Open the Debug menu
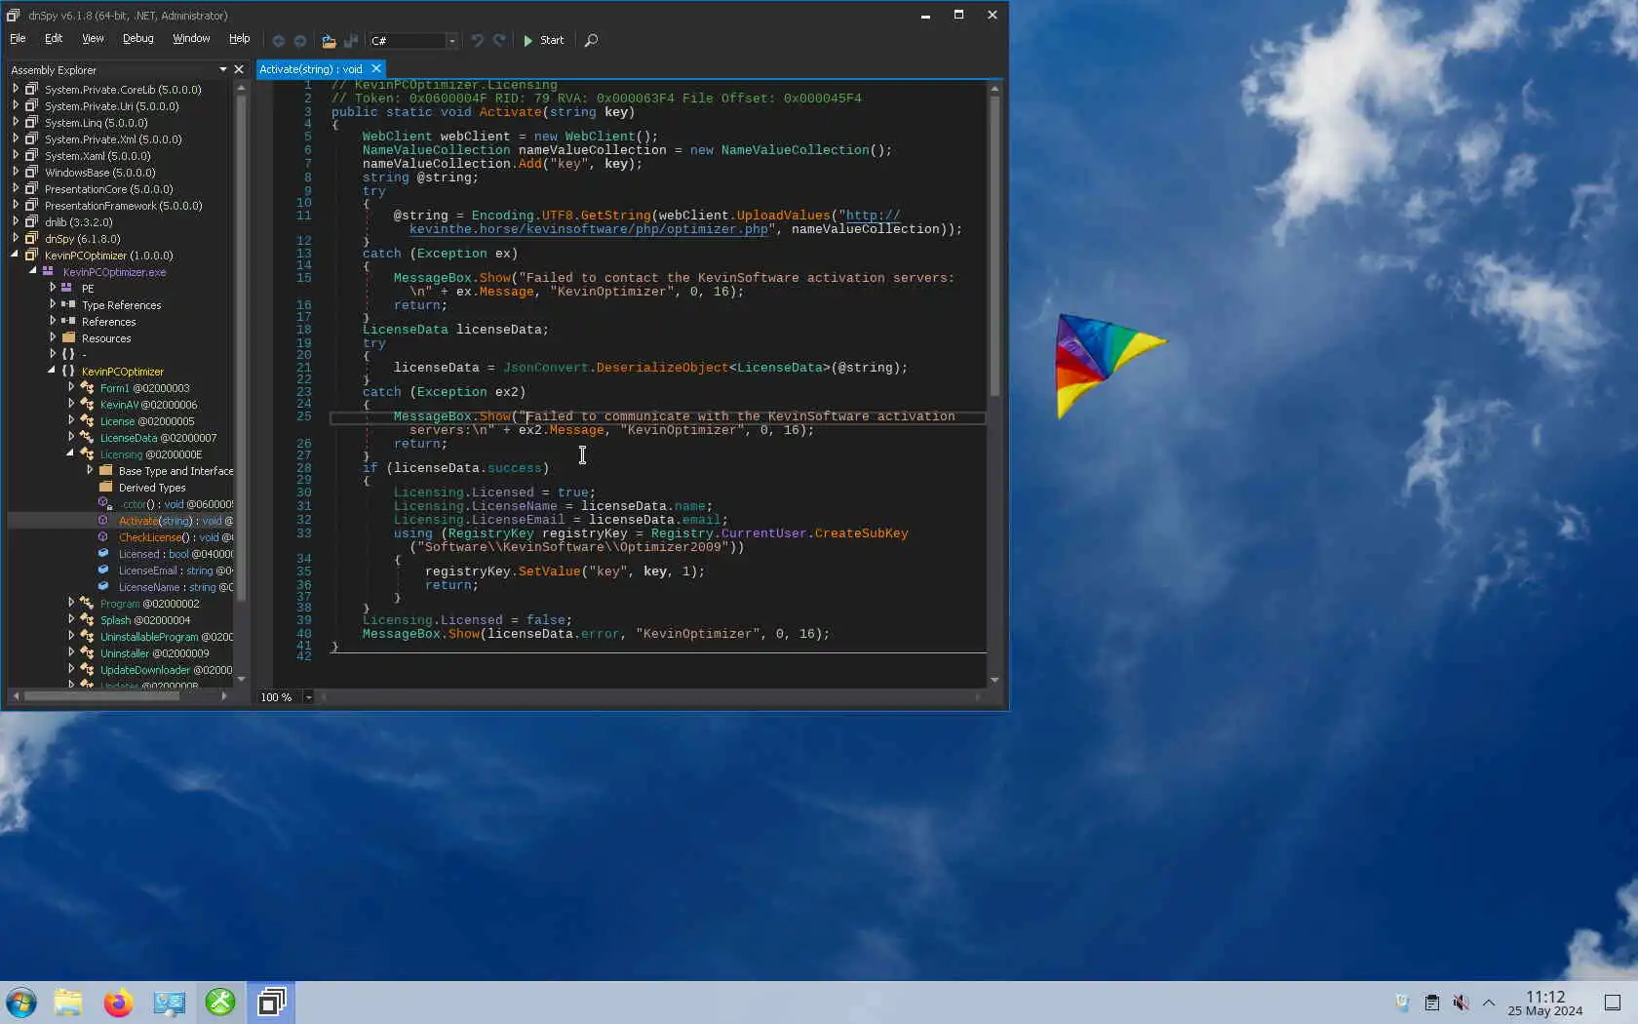The height and width of the screenshot is (1024, 1638). [x=137, y=39]
